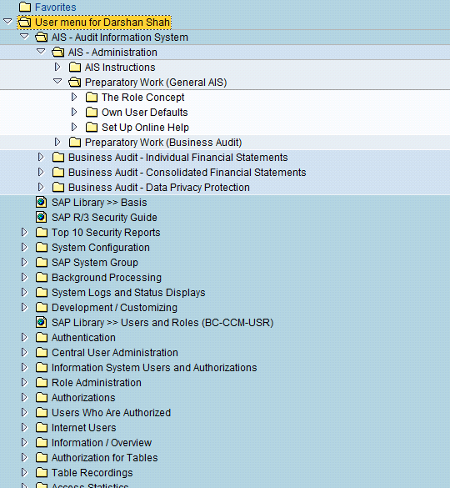This screenshot has height=488, width=450.
Task: Select Users Who Are Authorized label
Action: coord(111,412)
